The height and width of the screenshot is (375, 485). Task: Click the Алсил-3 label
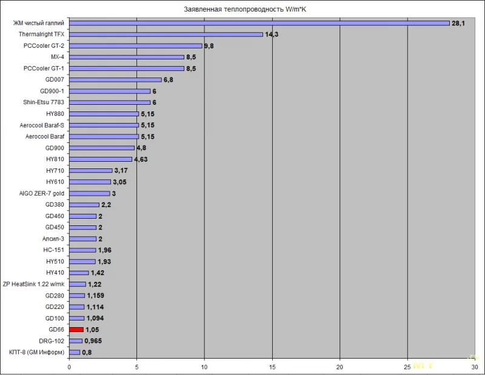click(53, 239)
